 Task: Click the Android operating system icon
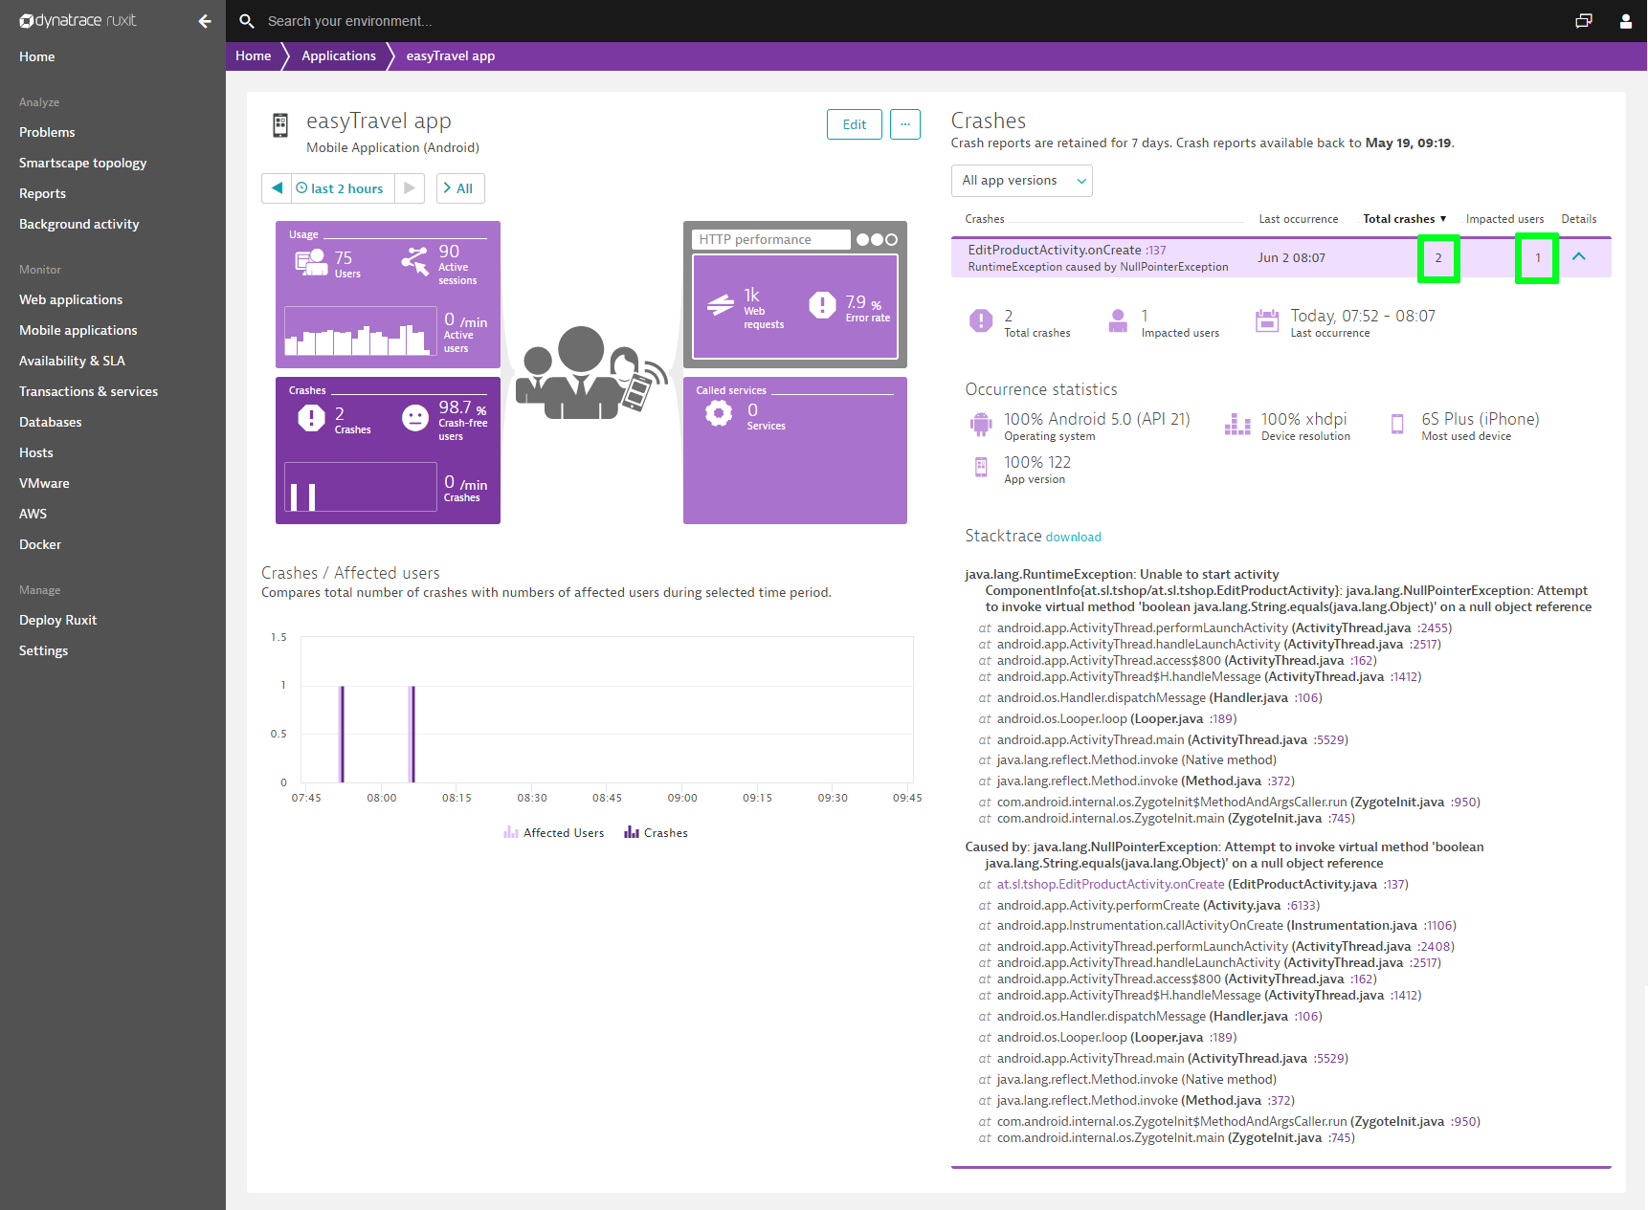coord(981,424)
